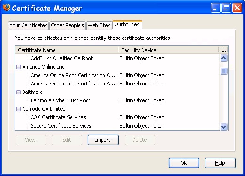Click the column picker icon in list header
Viewport: 245px width, 176px height.
coord(224,50)
